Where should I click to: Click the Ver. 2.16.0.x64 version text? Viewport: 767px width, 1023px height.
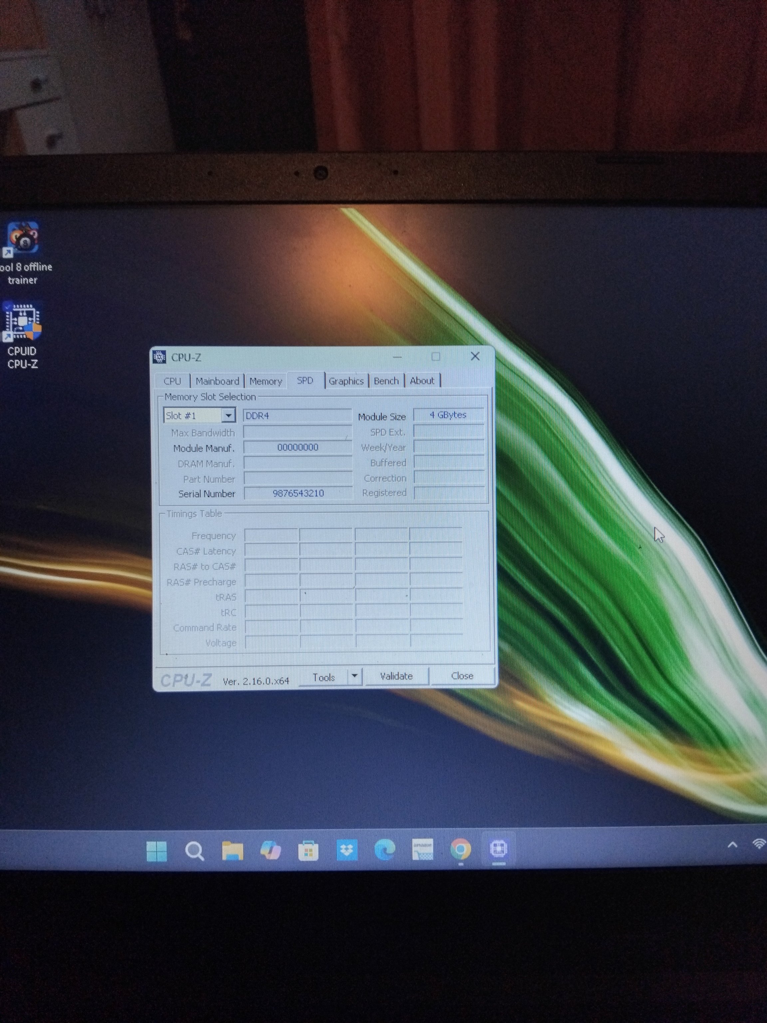(256, 681)
